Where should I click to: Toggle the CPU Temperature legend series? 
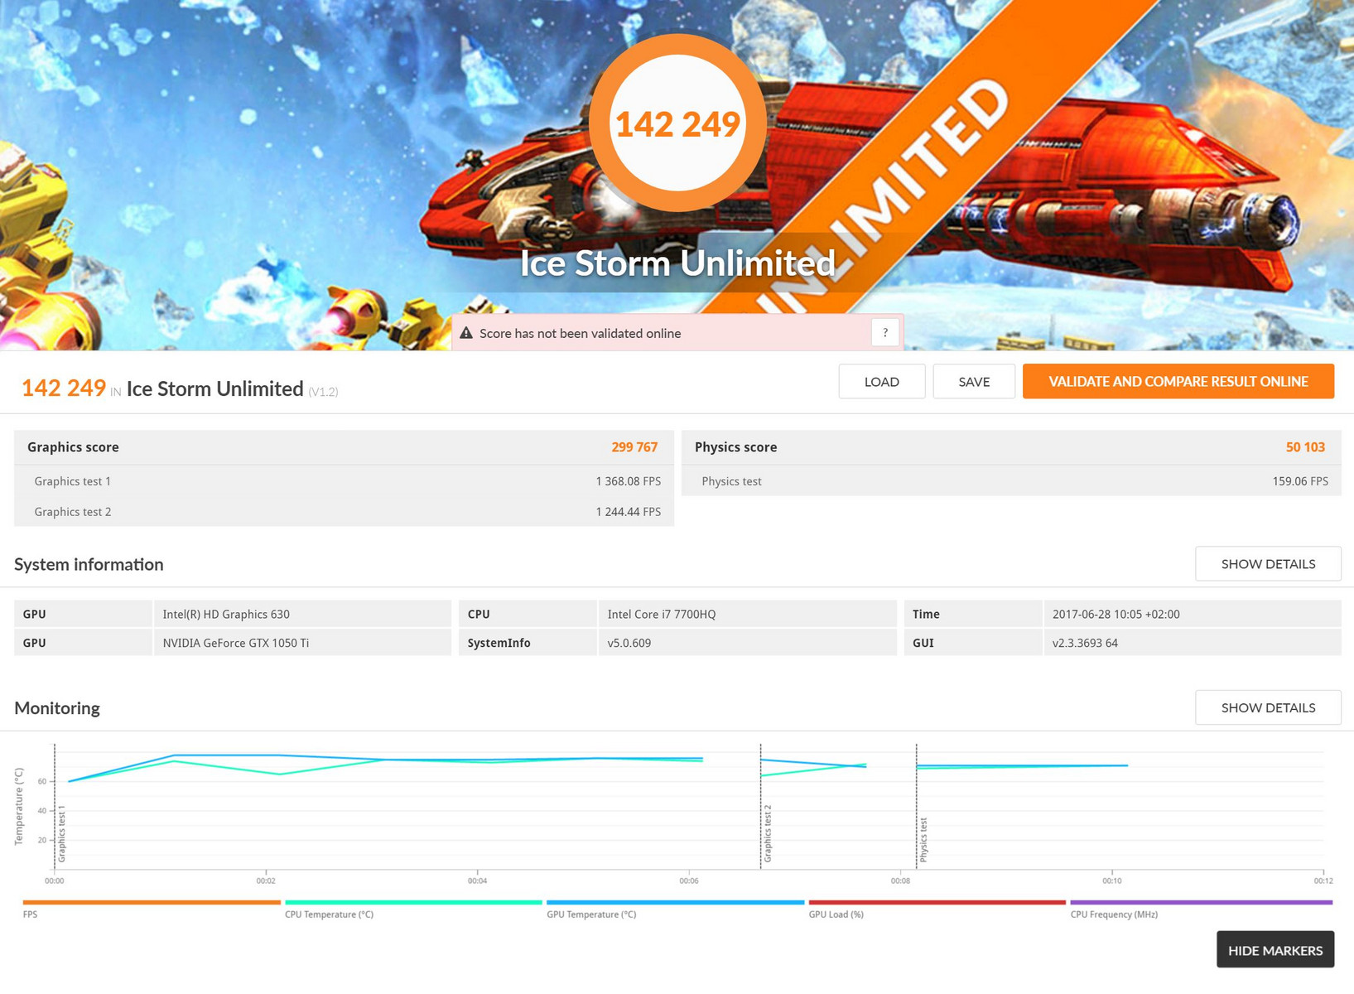[413, 909]
